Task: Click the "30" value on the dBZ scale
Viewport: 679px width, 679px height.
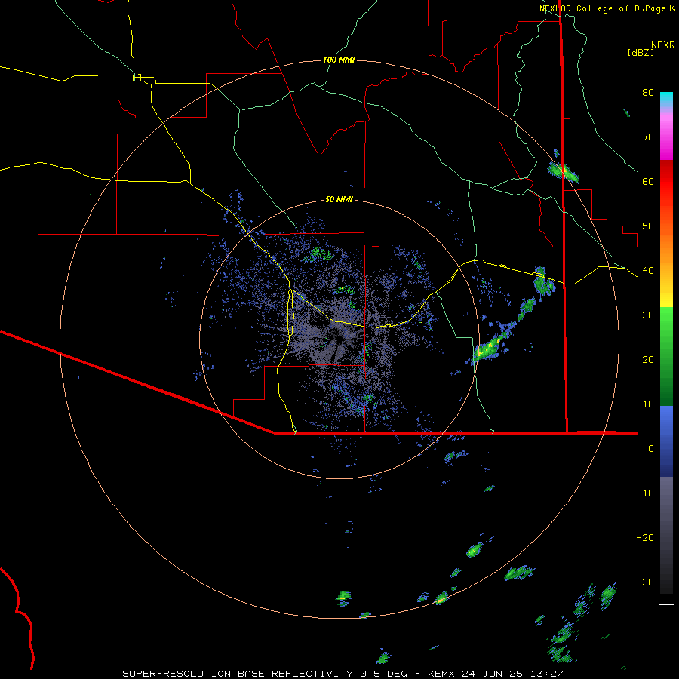Action: 648,315
